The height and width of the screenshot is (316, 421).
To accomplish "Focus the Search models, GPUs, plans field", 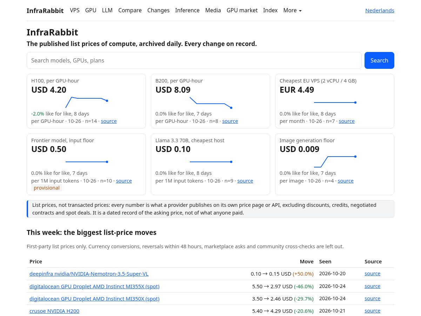I will 194,60.
